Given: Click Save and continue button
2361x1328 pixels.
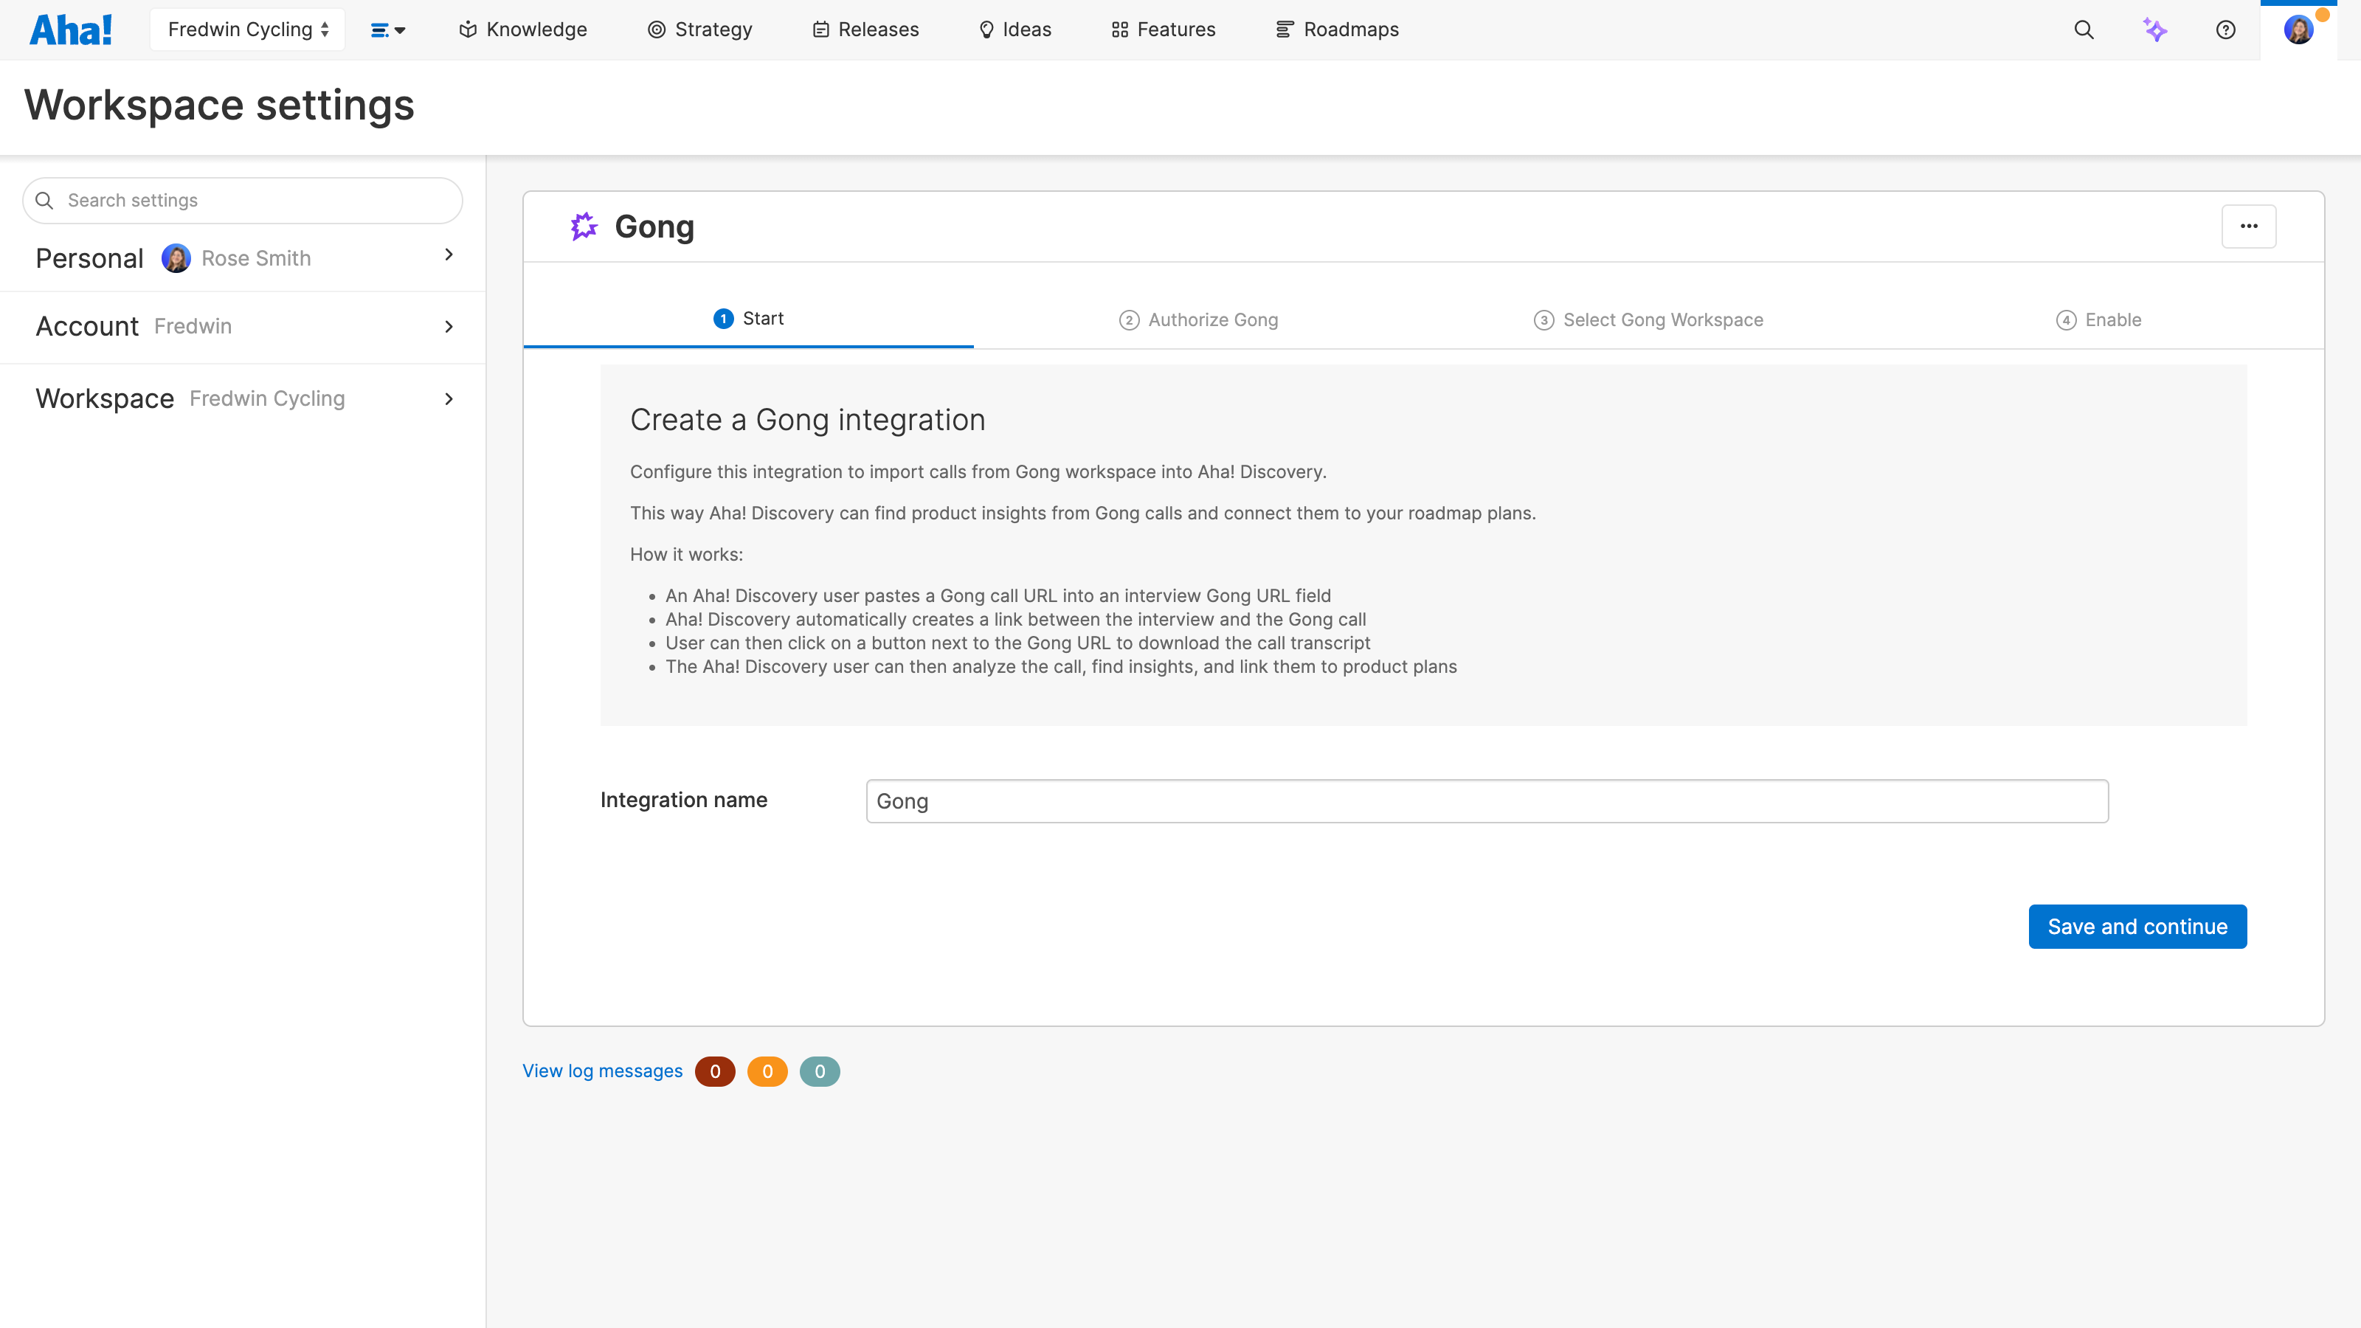Looking at the screenshot, I should point(2137,927).
